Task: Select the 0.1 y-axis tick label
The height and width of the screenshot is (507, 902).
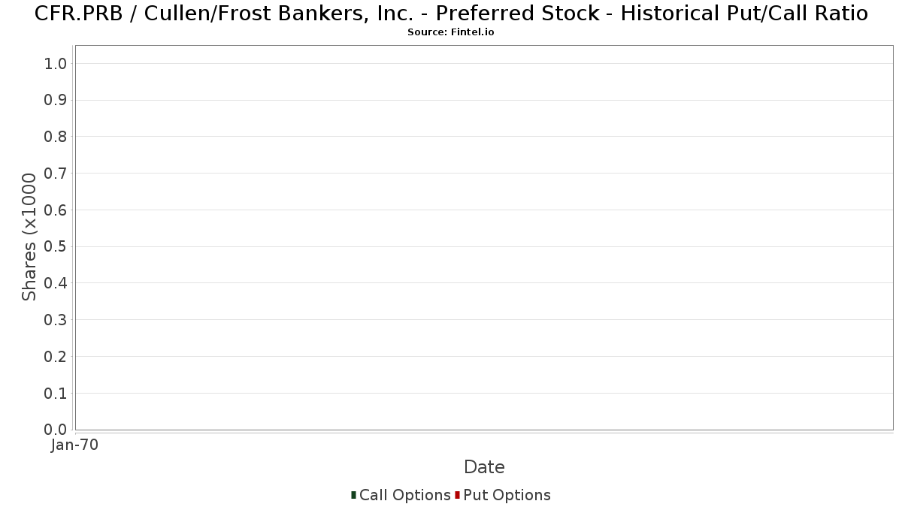Action: (x=56, y=394)
